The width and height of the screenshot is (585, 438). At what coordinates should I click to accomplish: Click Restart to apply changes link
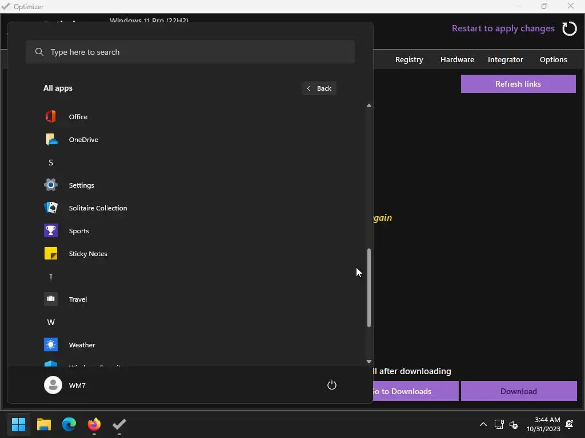point(503,29)
